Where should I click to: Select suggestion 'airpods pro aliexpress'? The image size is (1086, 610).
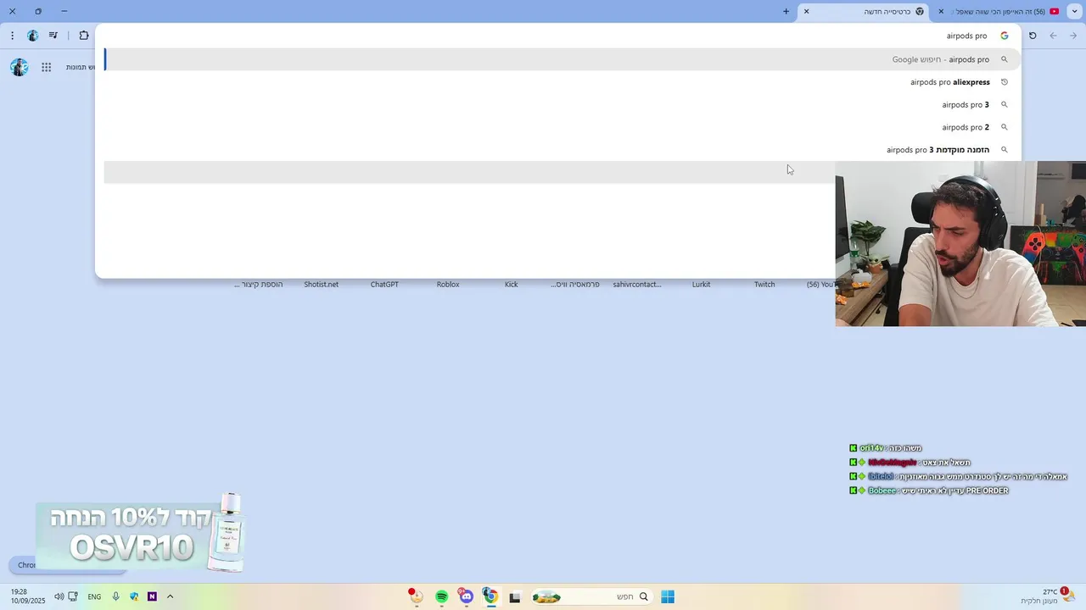coord(562,82)
